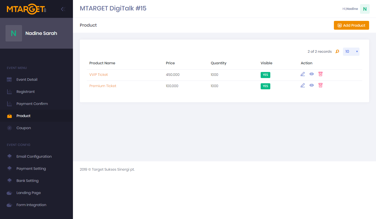The image size is (376, 219).
Task: Open the Nadine Sarah avatar in the sidebar
Action: [14, 33]
